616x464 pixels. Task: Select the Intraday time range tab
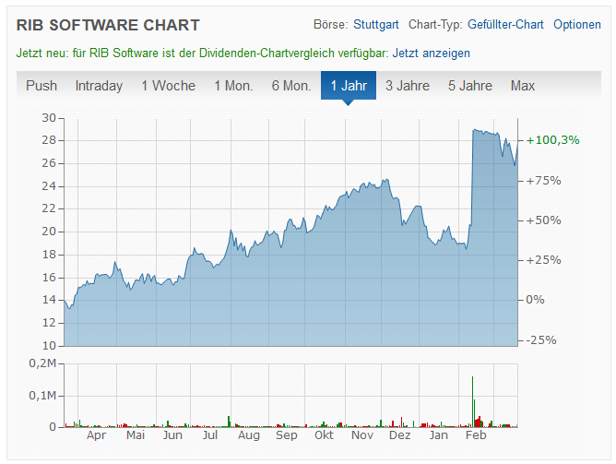(99, 86)
